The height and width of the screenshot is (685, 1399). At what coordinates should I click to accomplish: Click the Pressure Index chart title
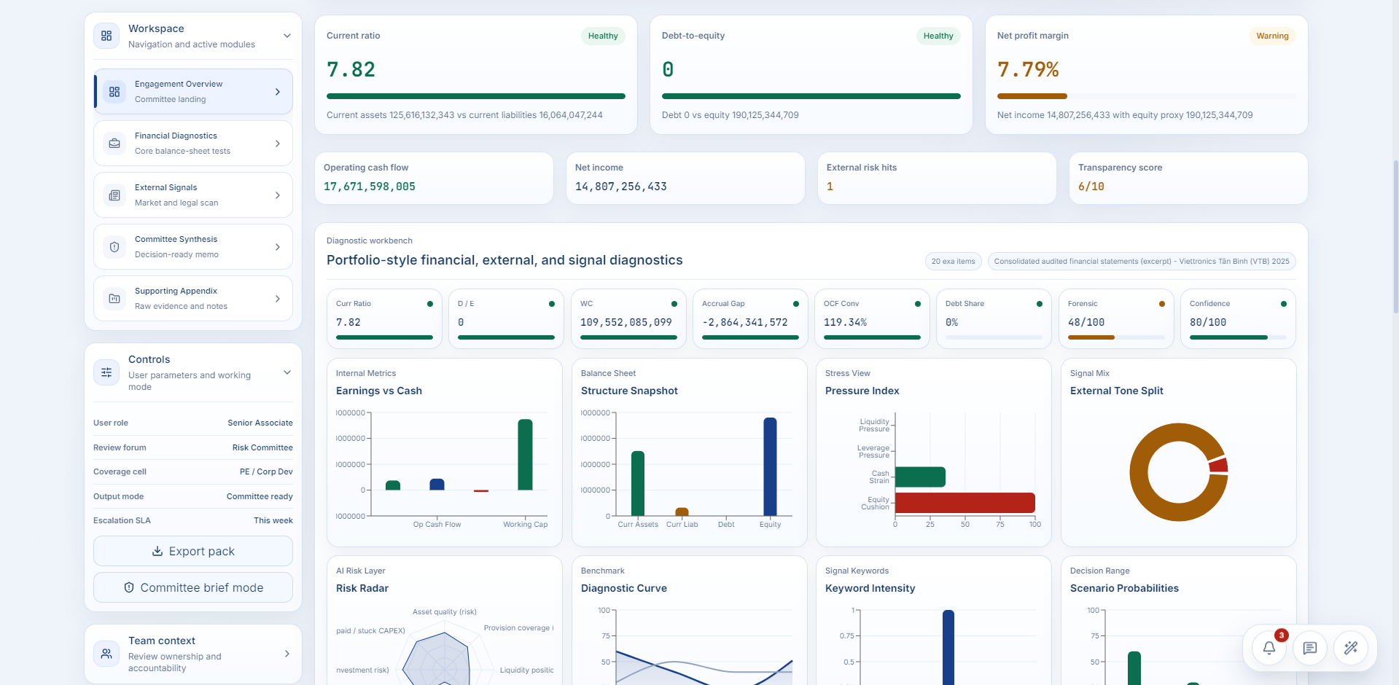pos(862,391)
